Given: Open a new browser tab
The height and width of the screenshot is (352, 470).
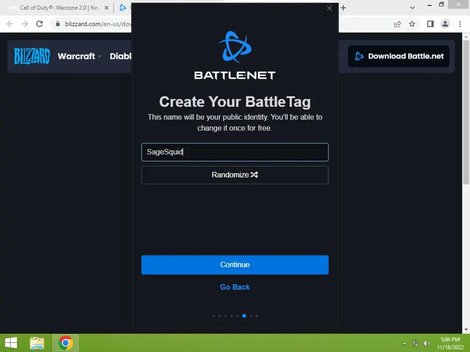Looking at the screenshot, I should coord(343,8).
